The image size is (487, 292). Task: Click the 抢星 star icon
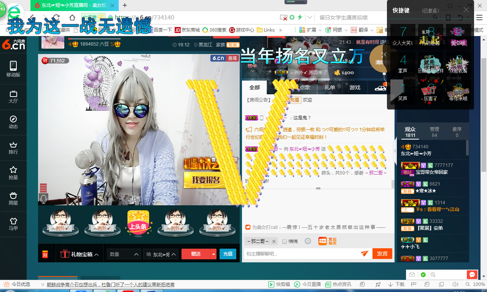tap(13, 173)
